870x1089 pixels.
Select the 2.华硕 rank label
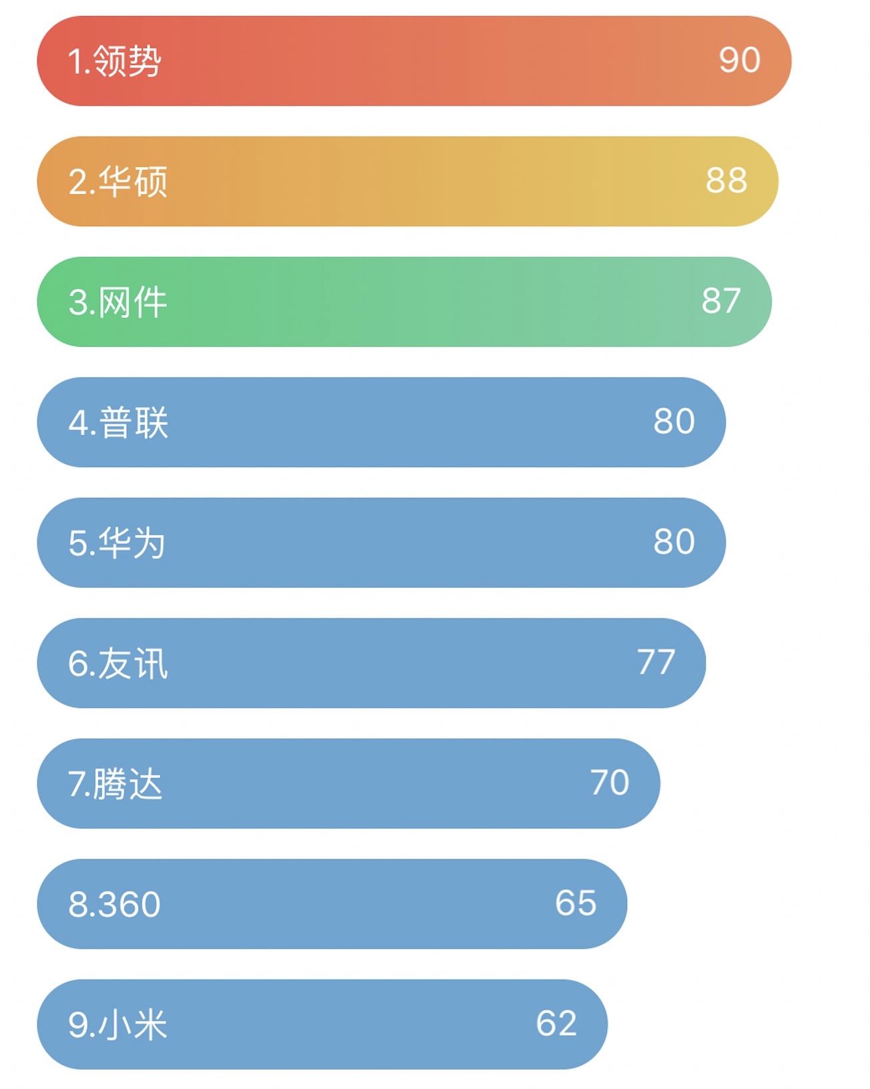point(118,181)
